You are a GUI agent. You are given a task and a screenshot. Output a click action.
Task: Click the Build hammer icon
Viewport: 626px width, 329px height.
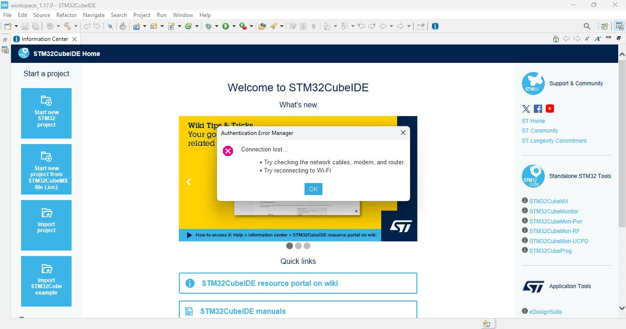(67, 26)
